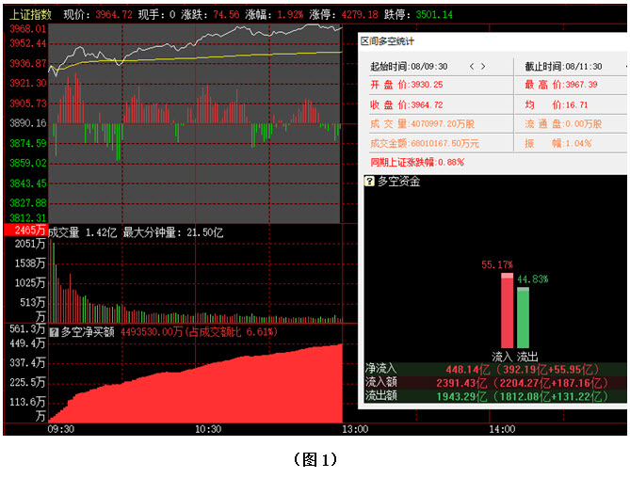The height and width of the screenshot is (478, 630).
Task: Select the 流入额 row in the table
Action: click(494, 383)
